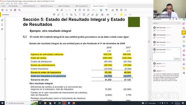Open the attachments paperclip panel
The image size is (186, 105).
point(2,29)
